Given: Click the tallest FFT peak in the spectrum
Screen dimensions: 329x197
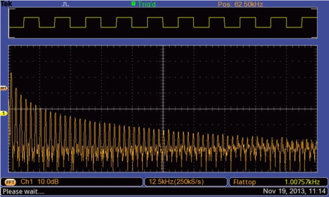Looking at the screenshot, I should point(11,74).
